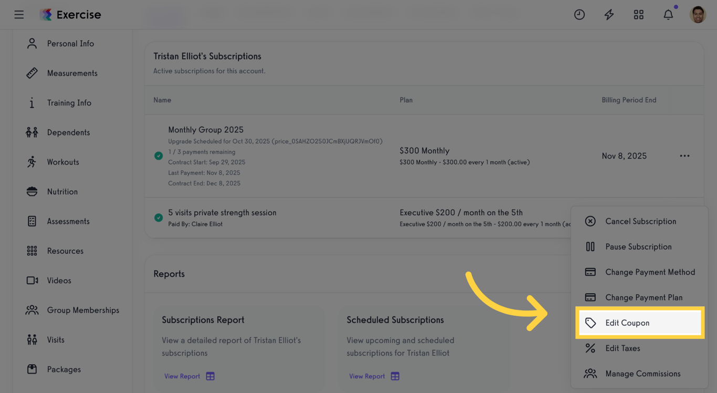The width and height of the screenshot is (717, 393).
Task: Select the Workouts running icon in the sidebar
Action: 31,162
